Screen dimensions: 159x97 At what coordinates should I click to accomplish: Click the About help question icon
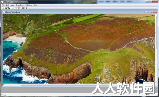(x=26, y=8)
